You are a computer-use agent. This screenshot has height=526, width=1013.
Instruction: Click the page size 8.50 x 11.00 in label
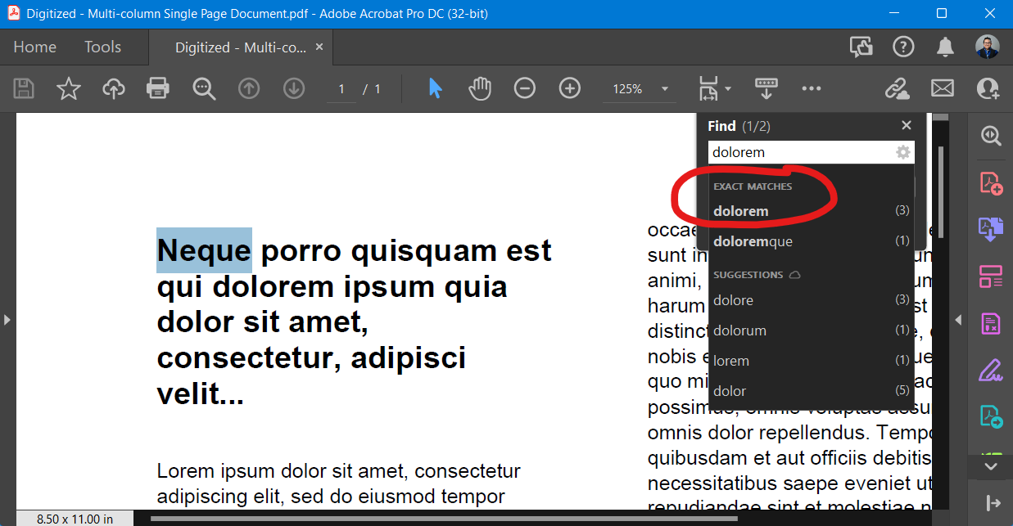point(76,518)
